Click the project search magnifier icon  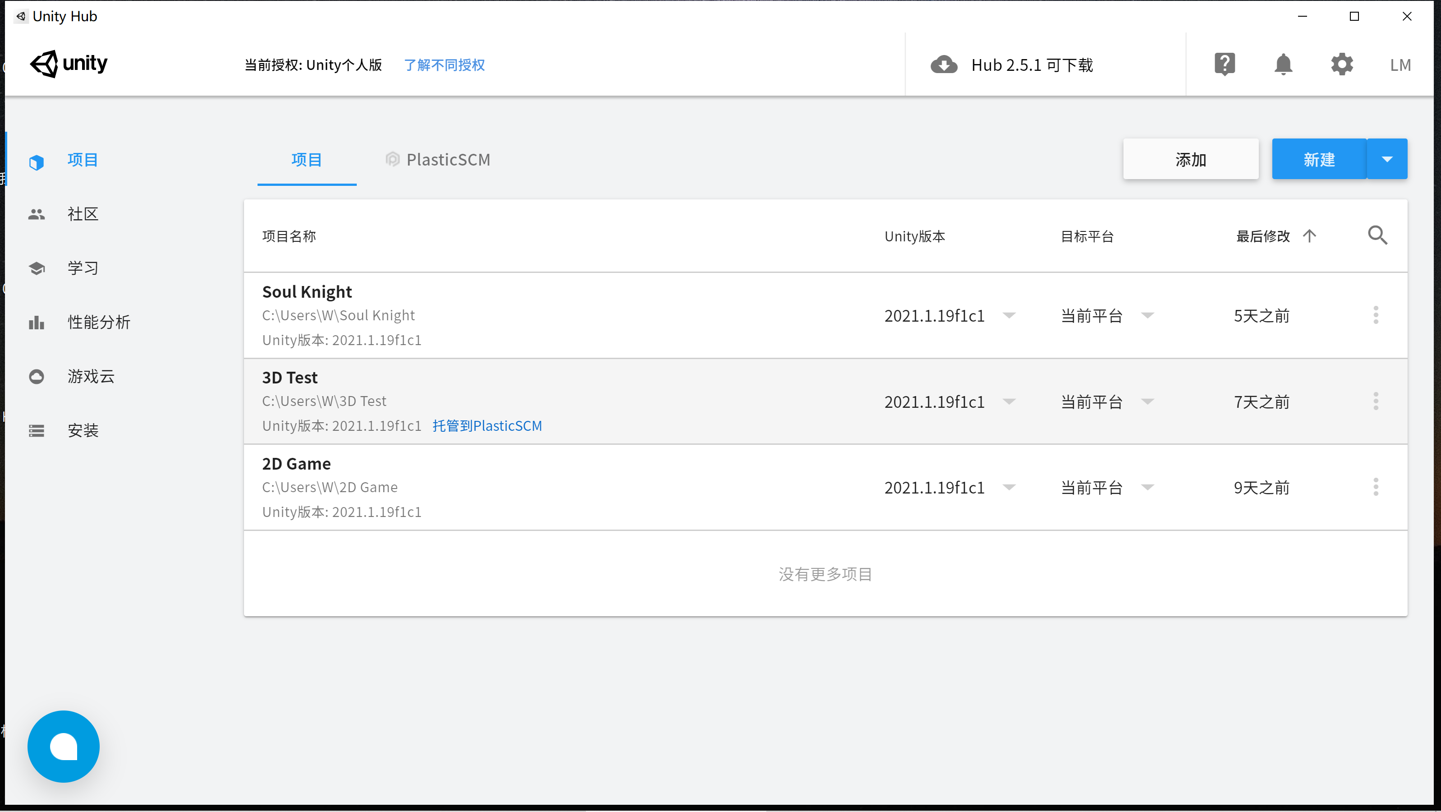coord(1377,235)
